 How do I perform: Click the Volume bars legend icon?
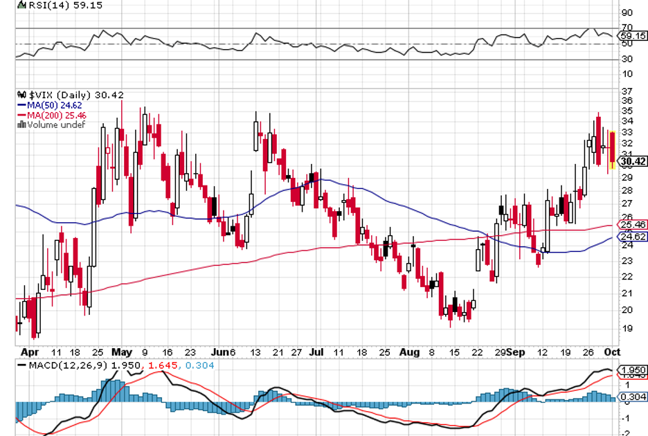[21, 125]
